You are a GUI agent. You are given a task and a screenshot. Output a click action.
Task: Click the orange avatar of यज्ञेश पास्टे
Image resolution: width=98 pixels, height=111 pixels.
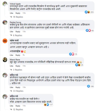click(x=5, y=41)
